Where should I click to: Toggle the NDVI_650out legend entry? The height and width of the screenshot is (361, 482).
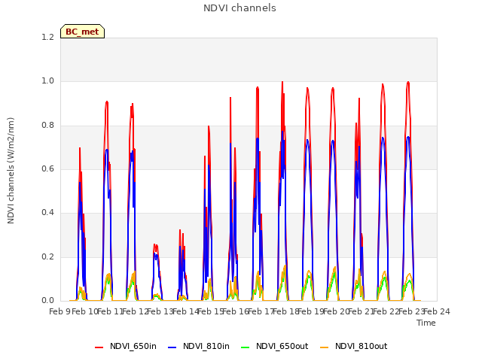click(x=274, y=346)
